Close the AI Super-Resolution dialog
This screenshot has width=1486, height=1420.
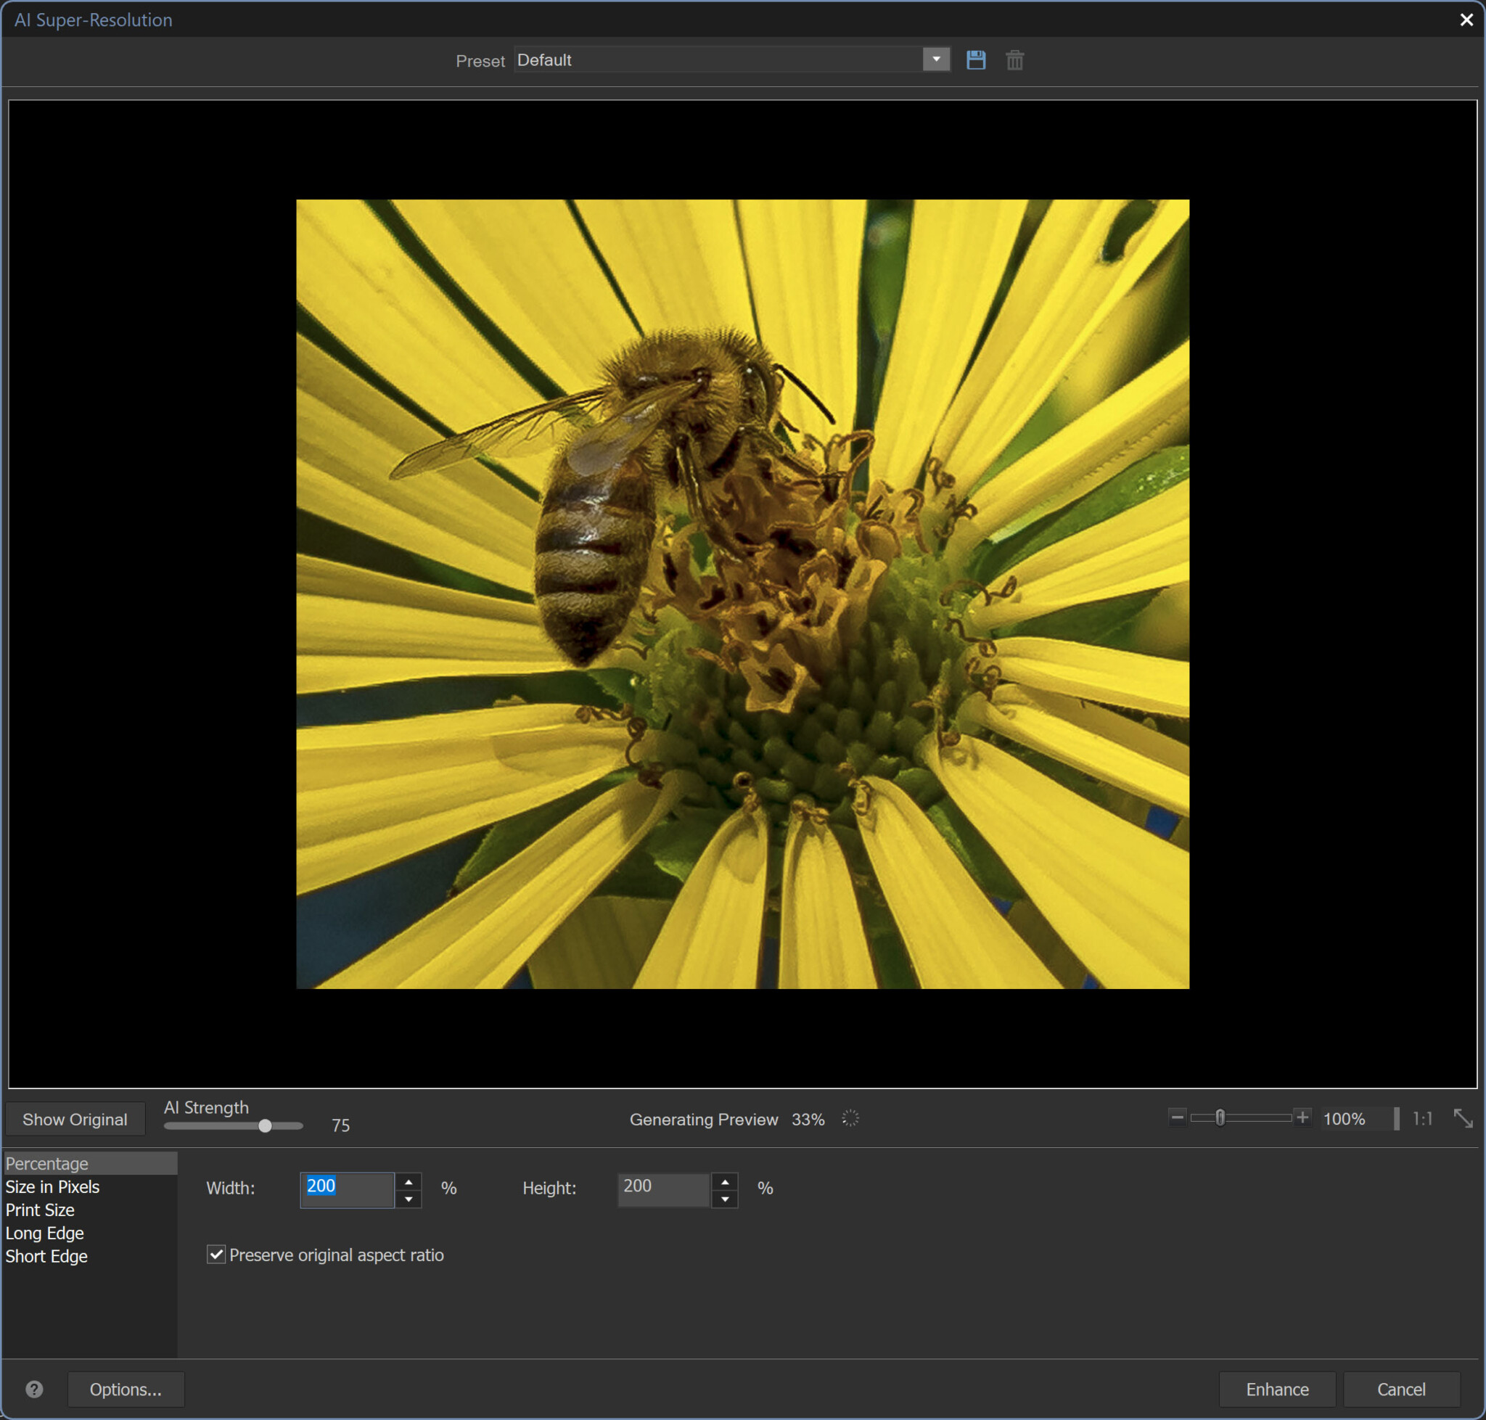tap(1466, 20)
